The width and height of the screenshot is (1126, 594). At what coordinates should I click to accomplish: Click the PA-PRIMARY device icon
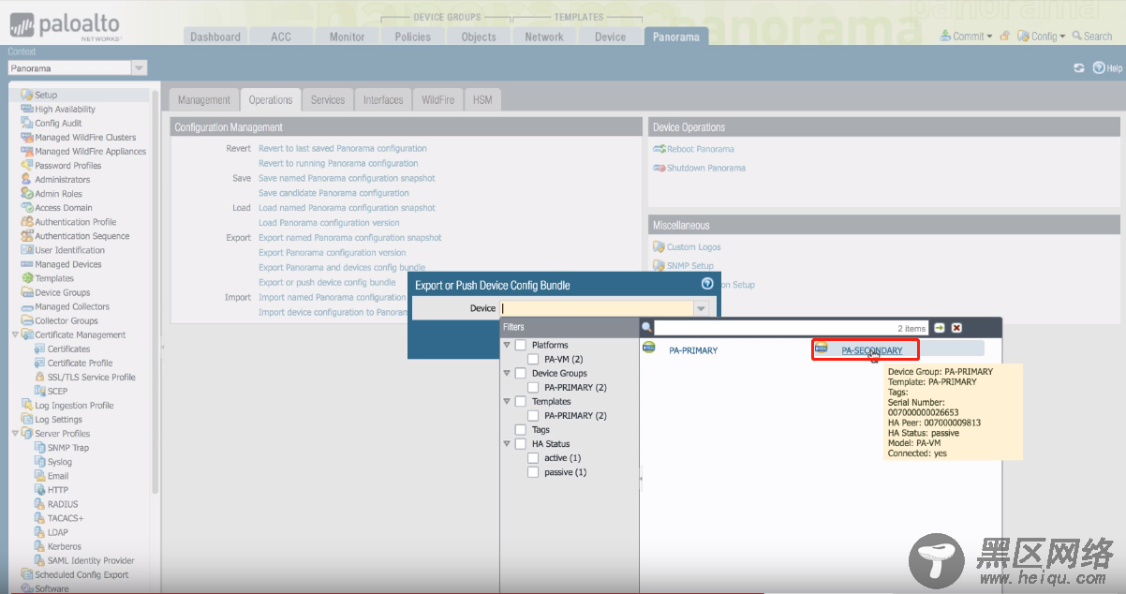click(648, 349)
